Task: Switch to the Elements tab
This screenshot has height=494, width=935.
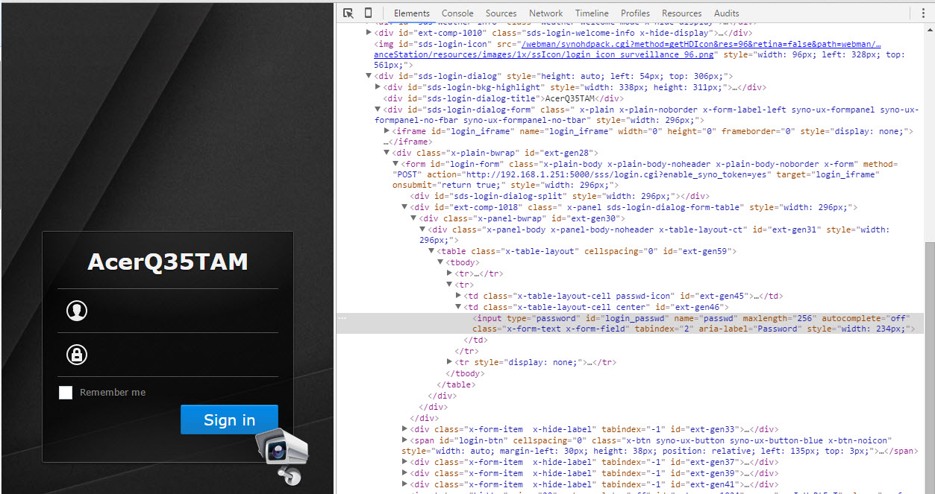Action: pos(412,13)
